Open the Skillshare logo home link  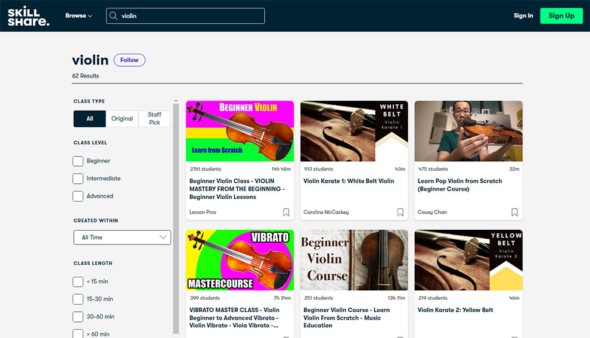tap(29, 16)
